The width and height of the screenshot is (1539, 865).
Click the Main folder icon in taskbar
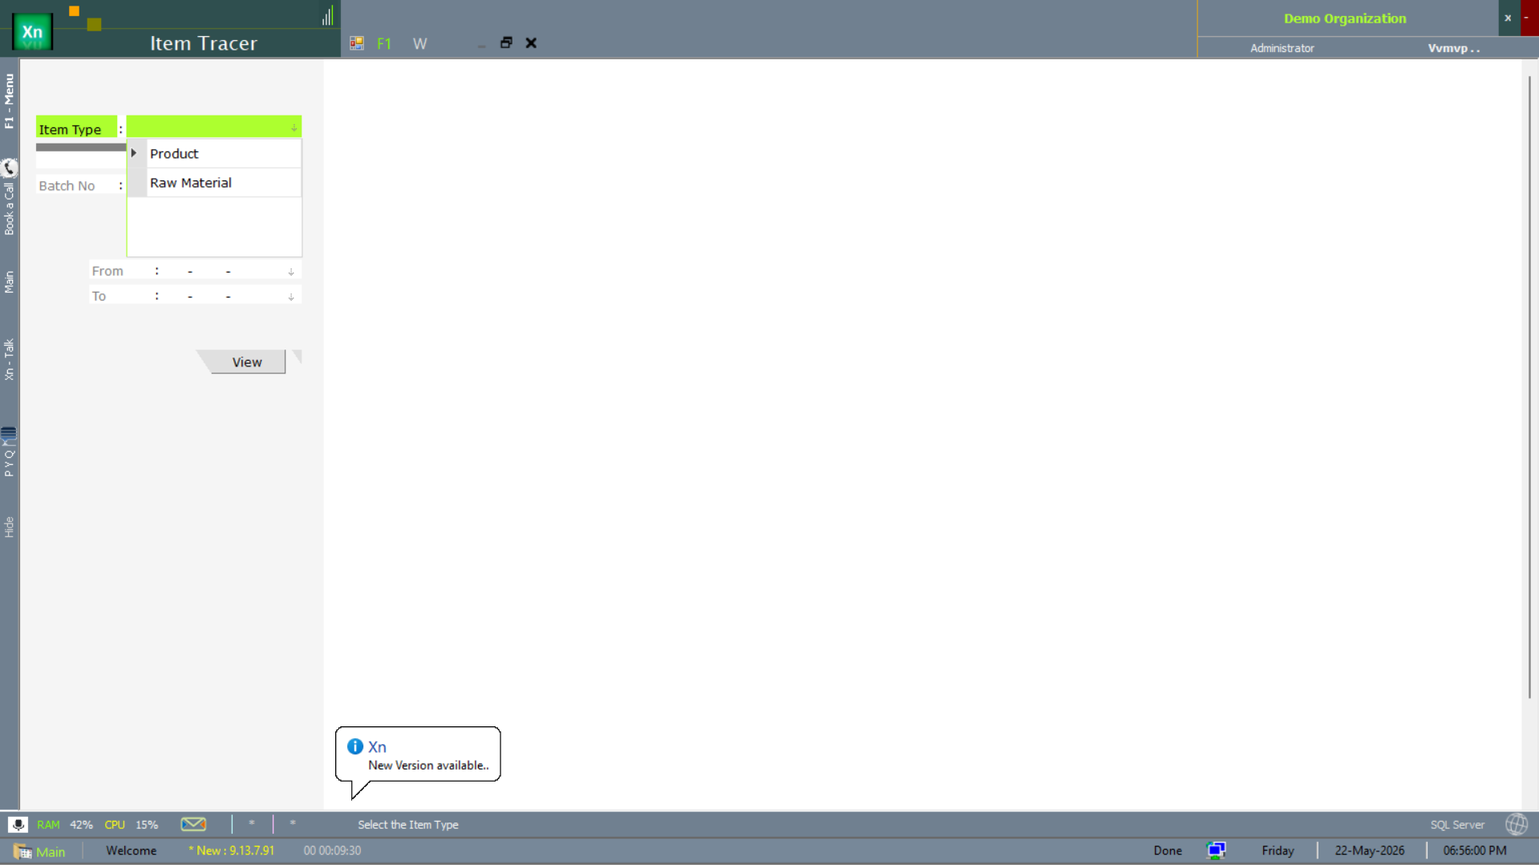[22, 851]
